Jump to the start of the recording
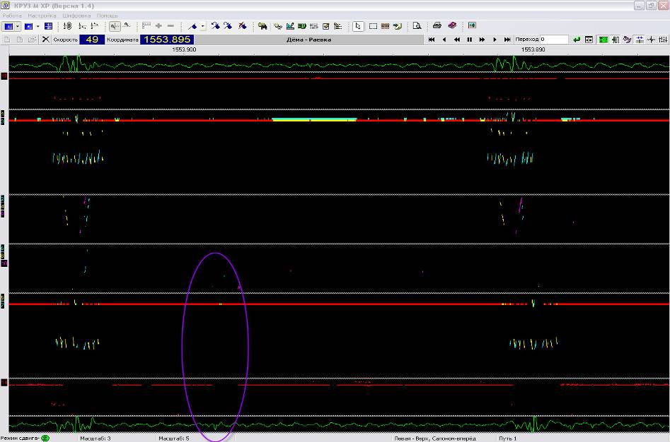670x442 pixels. [432, 40]
